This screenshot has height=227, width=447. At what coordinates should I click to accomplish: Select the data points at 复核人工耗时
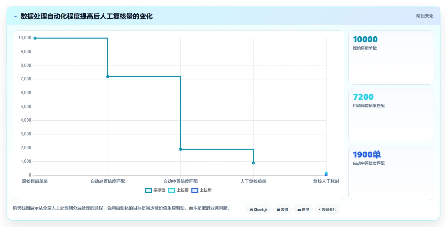click(x=326, y=174)
